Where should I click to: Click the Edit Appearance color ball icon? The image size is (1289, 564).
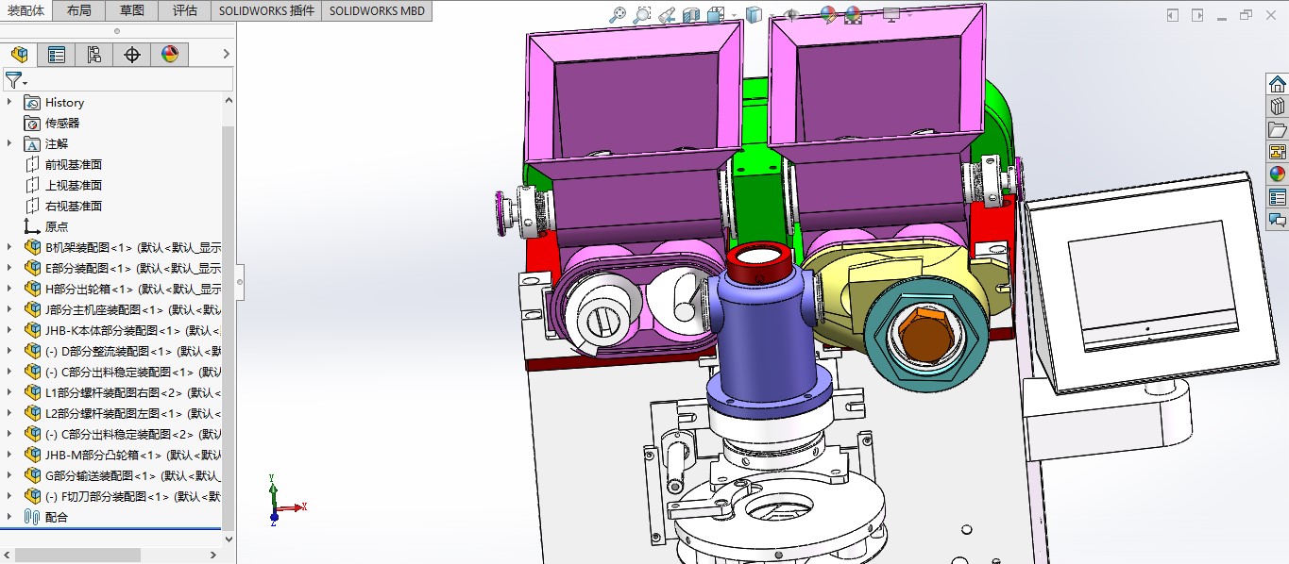coord(828,14)
